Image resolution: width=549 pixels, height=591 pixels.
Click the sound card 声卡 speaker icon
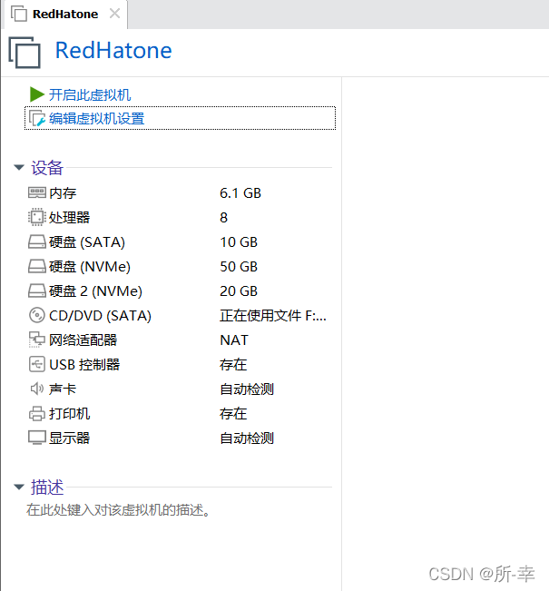click(37, 389)
